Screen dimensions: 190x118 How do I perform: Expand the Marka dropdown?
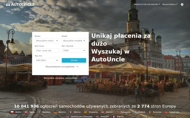47,41
